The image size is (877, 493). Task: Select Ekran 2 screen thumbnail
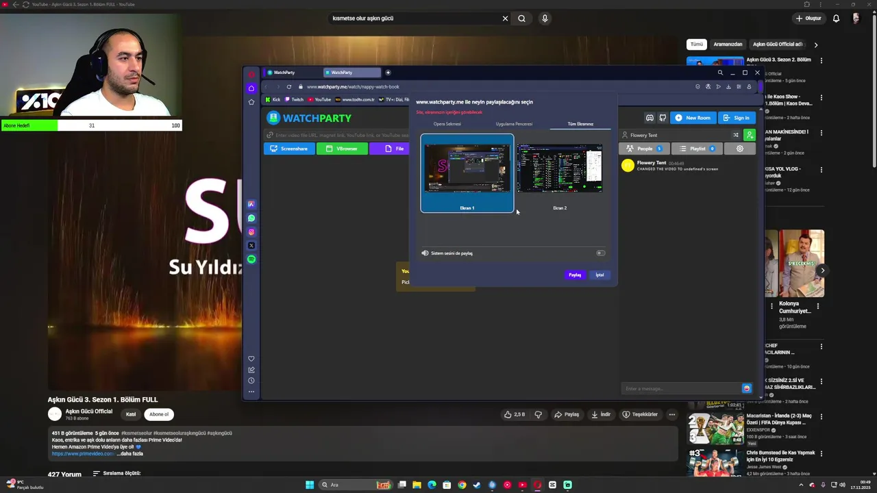tap(560, 173)
